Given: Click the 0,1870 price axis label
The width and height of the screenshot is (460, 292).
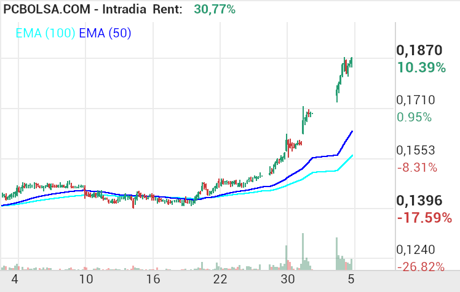Looking at the screenshot, I should point(420,51).
